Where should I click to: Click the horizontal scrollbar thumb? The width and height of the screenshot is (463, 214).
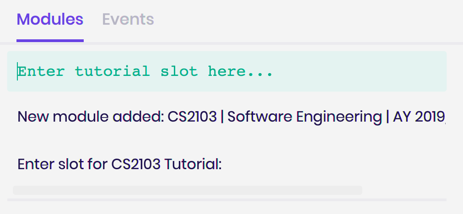188,190
